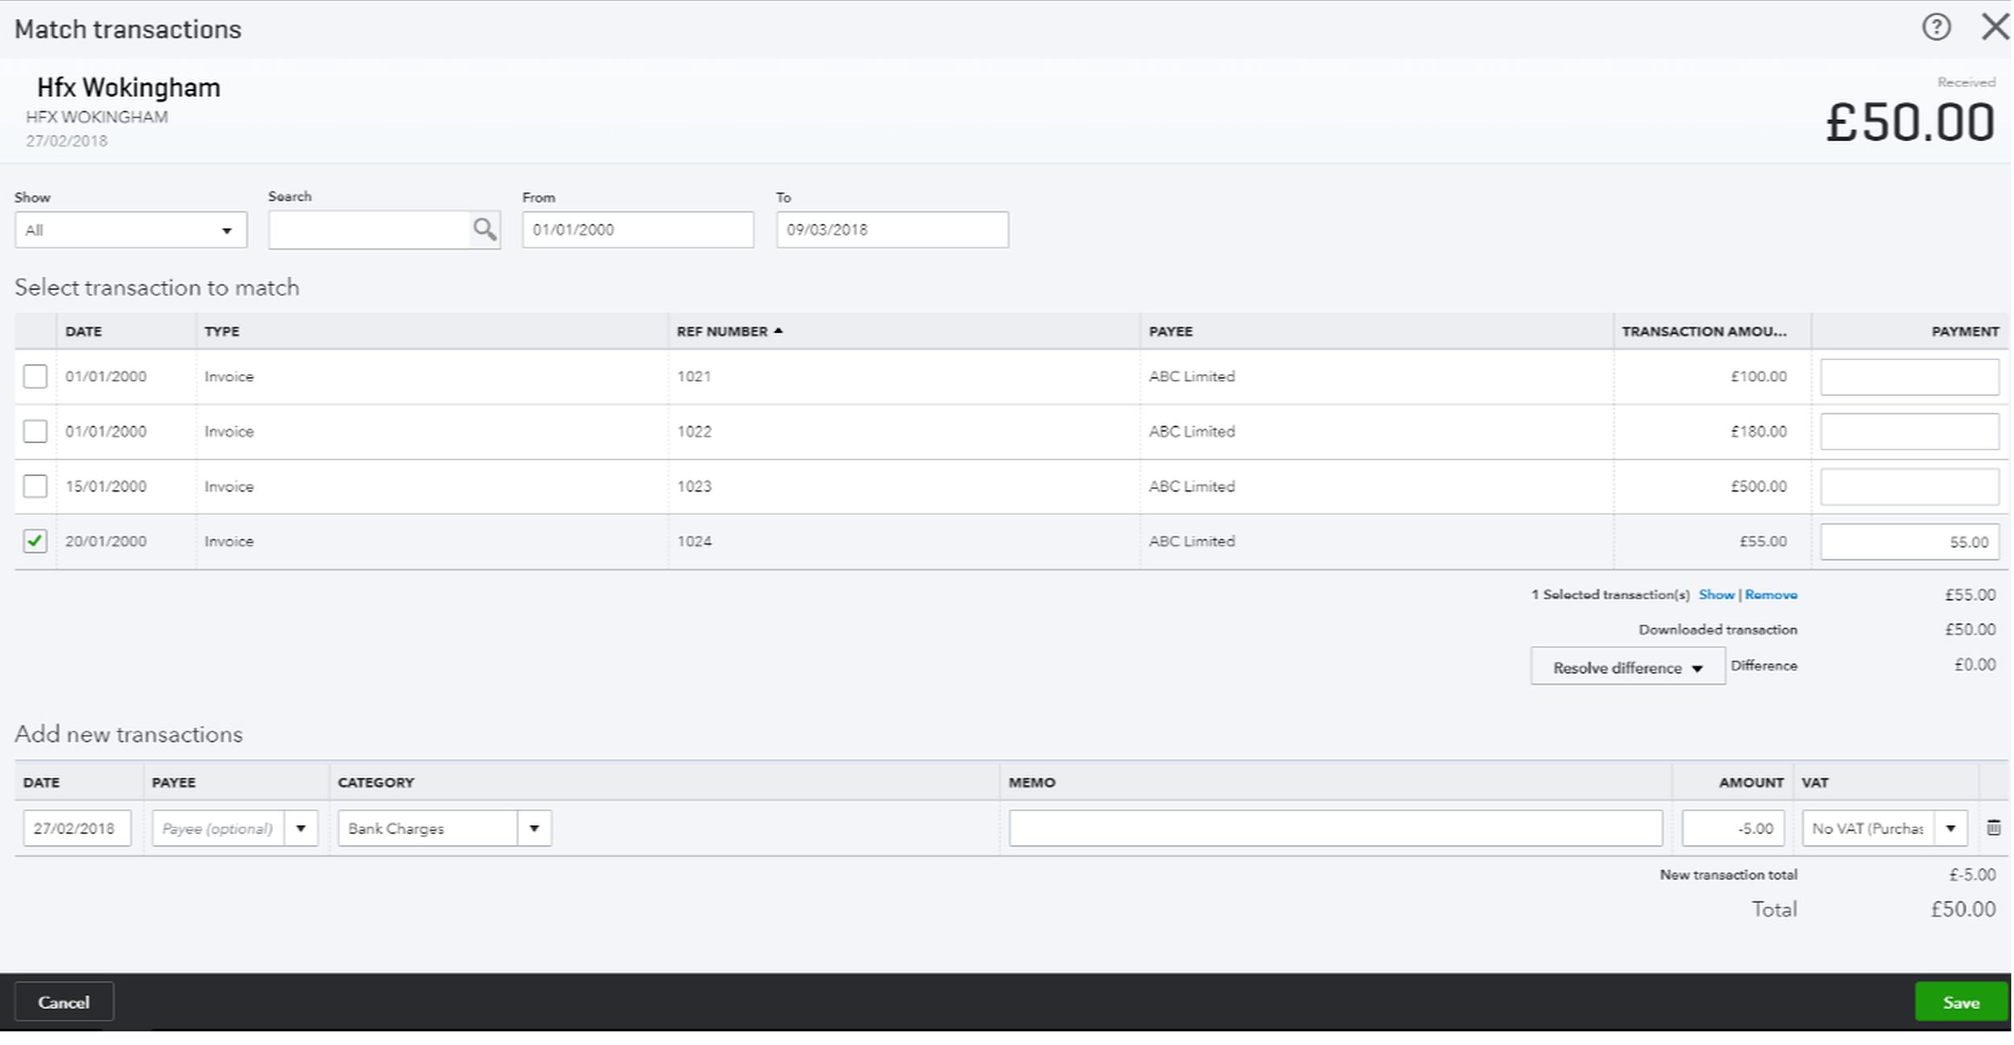Focus the Search text field
Viewport: 2014px width, 1045px height.
pos(370,230)
